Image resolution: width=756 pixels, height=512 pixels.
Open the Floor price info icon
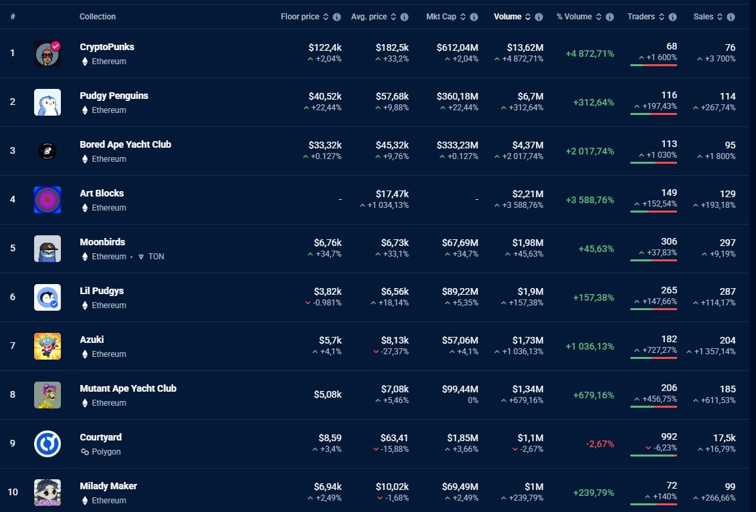tap(337, 17)
